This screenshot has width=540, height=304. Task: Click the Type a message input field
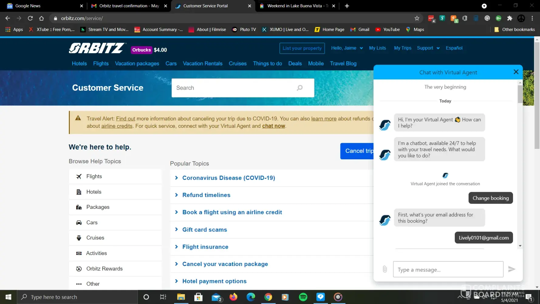pos(448,269)
